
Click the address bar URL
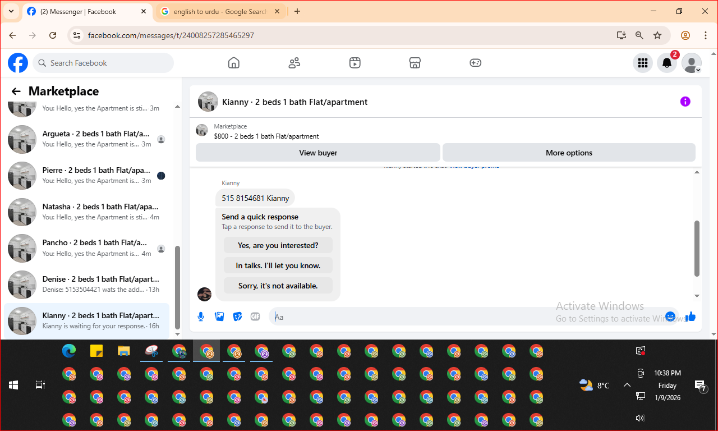coord(171,35)
